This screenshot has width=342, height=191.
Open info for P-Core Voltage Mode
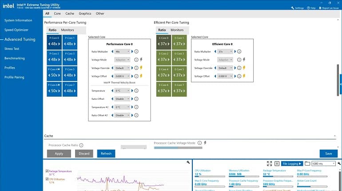tap(136, 60)
